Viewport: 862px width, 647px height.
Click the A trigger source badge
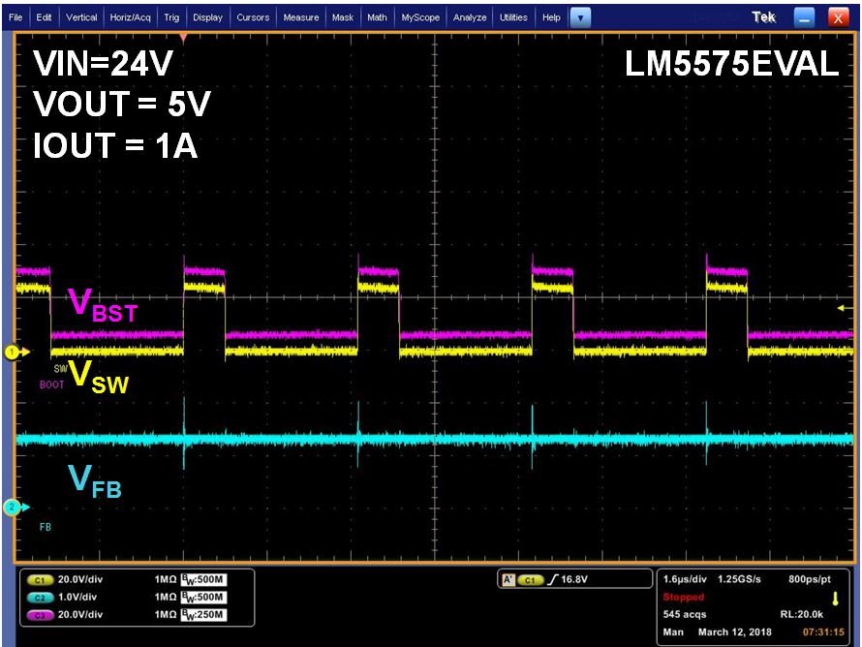(x=508, y=579)
